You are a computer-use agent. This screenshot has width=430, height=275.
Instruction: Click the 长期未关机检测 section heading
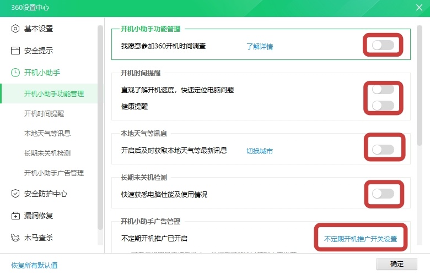pyautogui.click(x=144, y=178)
